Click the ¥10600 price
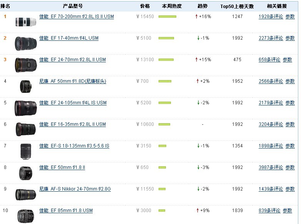301x224 pixels. [x=145, y=124]
